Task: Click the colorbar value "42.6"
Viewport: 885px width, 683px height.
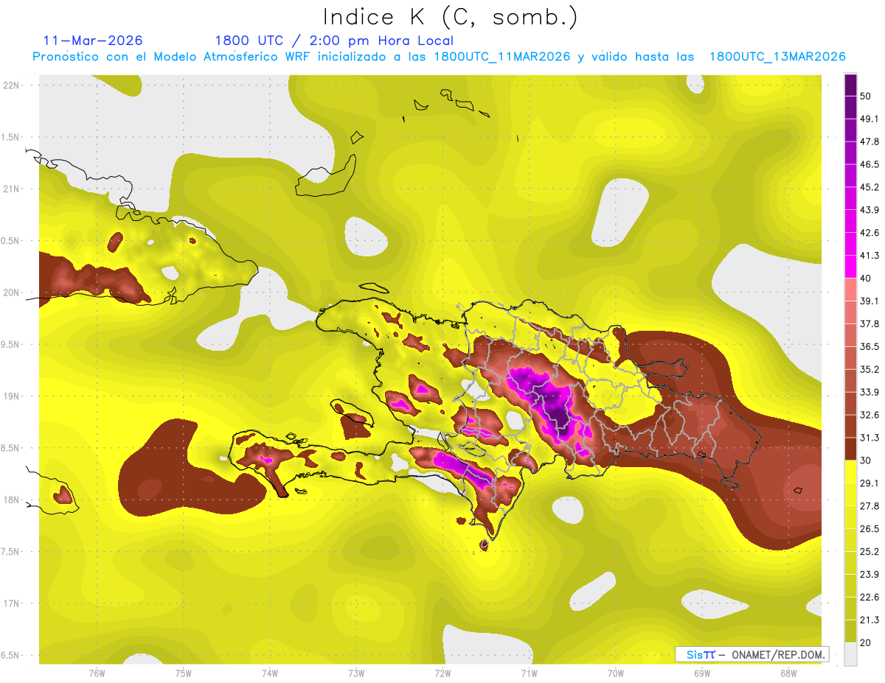Action: [x=870, y=233]
